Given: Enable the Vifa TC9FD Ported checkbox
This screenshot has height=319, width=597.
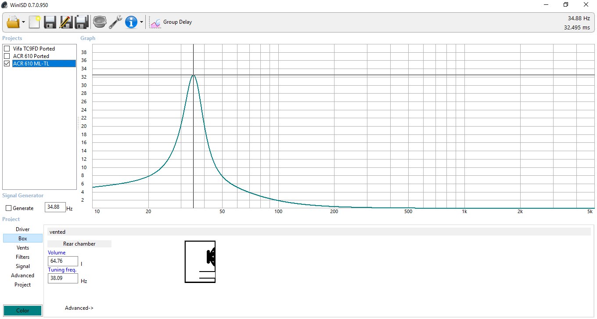Looking at the screenshot, I should [7, 49].
